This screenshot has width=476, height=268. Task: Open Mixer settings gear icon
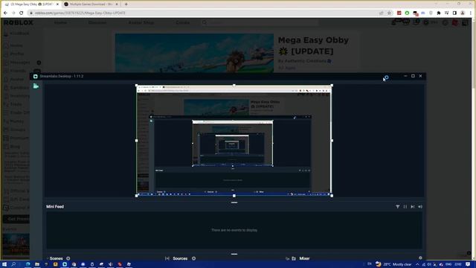pos(420,258)
